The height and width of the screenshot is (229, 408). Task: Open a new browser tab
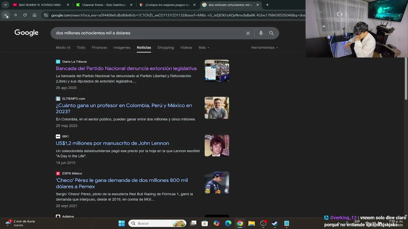coord(267,5)
